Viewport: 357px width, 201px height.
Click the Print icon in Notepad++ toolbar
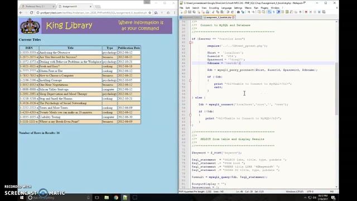coord(208,12)
